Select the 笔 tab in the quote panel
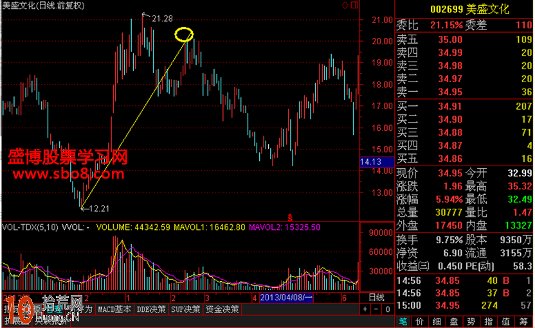 click(x=403, y=322)
